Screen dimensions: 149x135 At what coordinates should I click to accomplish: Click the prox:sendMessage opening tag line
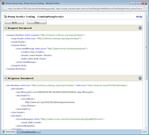click(51, 49)
